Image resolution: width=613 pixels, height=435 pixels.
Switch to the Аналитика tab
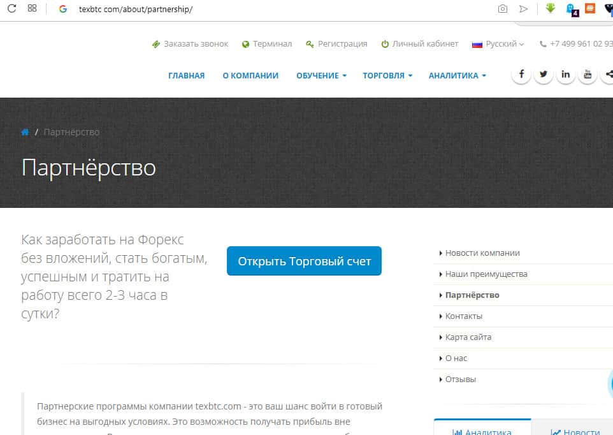[x=482, y=429]
